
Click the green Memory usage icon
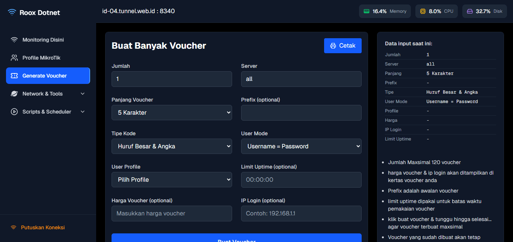click(x=366, y=11)
